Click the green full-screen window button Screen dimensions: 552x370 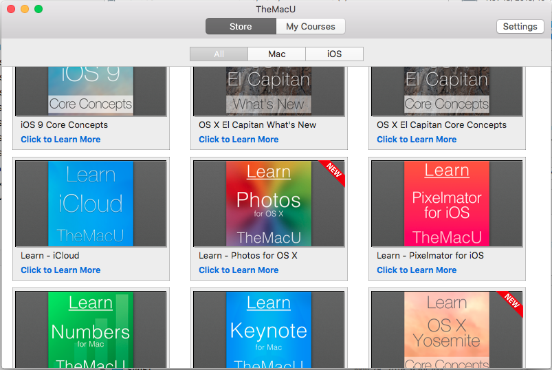[38, 9]
